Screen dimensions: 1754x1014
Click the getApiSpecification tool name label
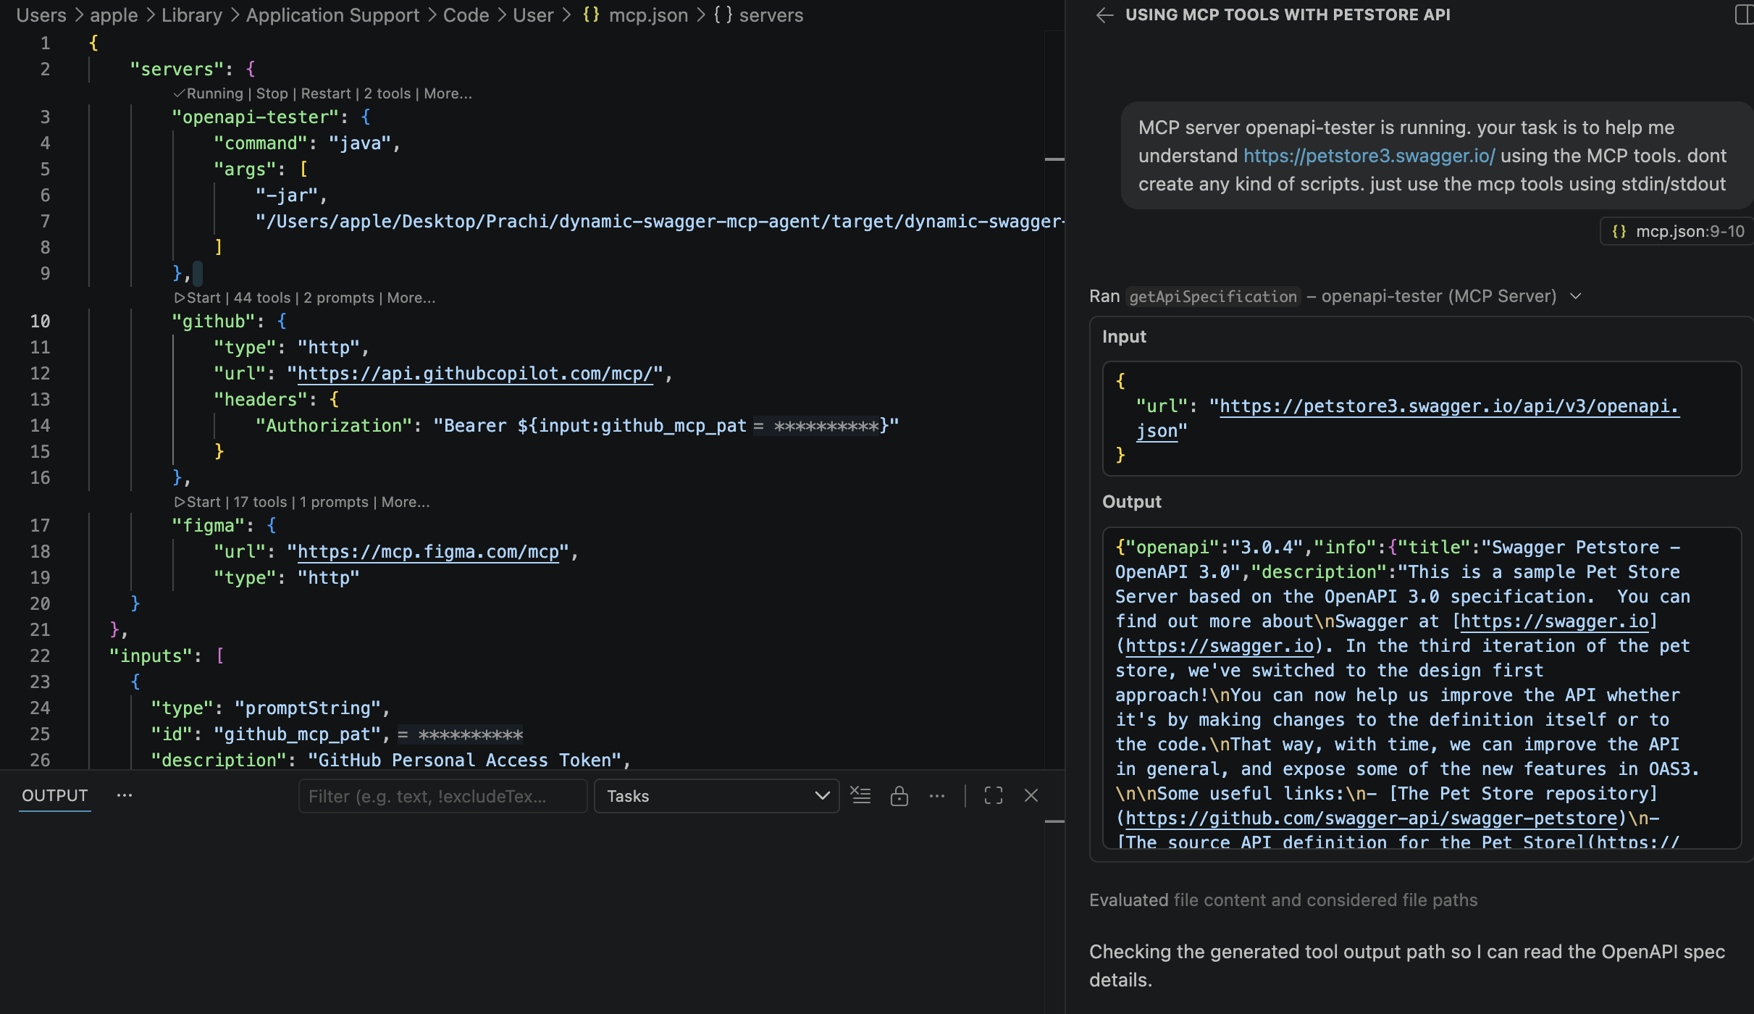[1213, 297]
